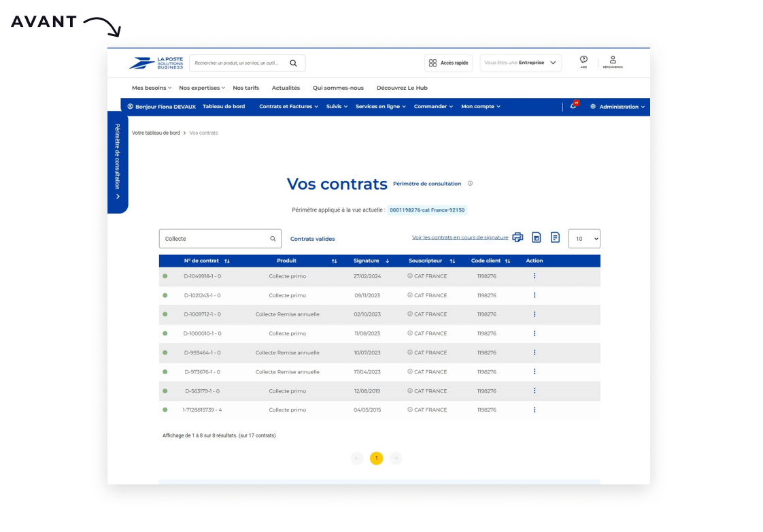The width and height of the screenshot is (763, 532).
Task: Open action menu for contract D-993464-1 - 0
Action: coord(535,352)
